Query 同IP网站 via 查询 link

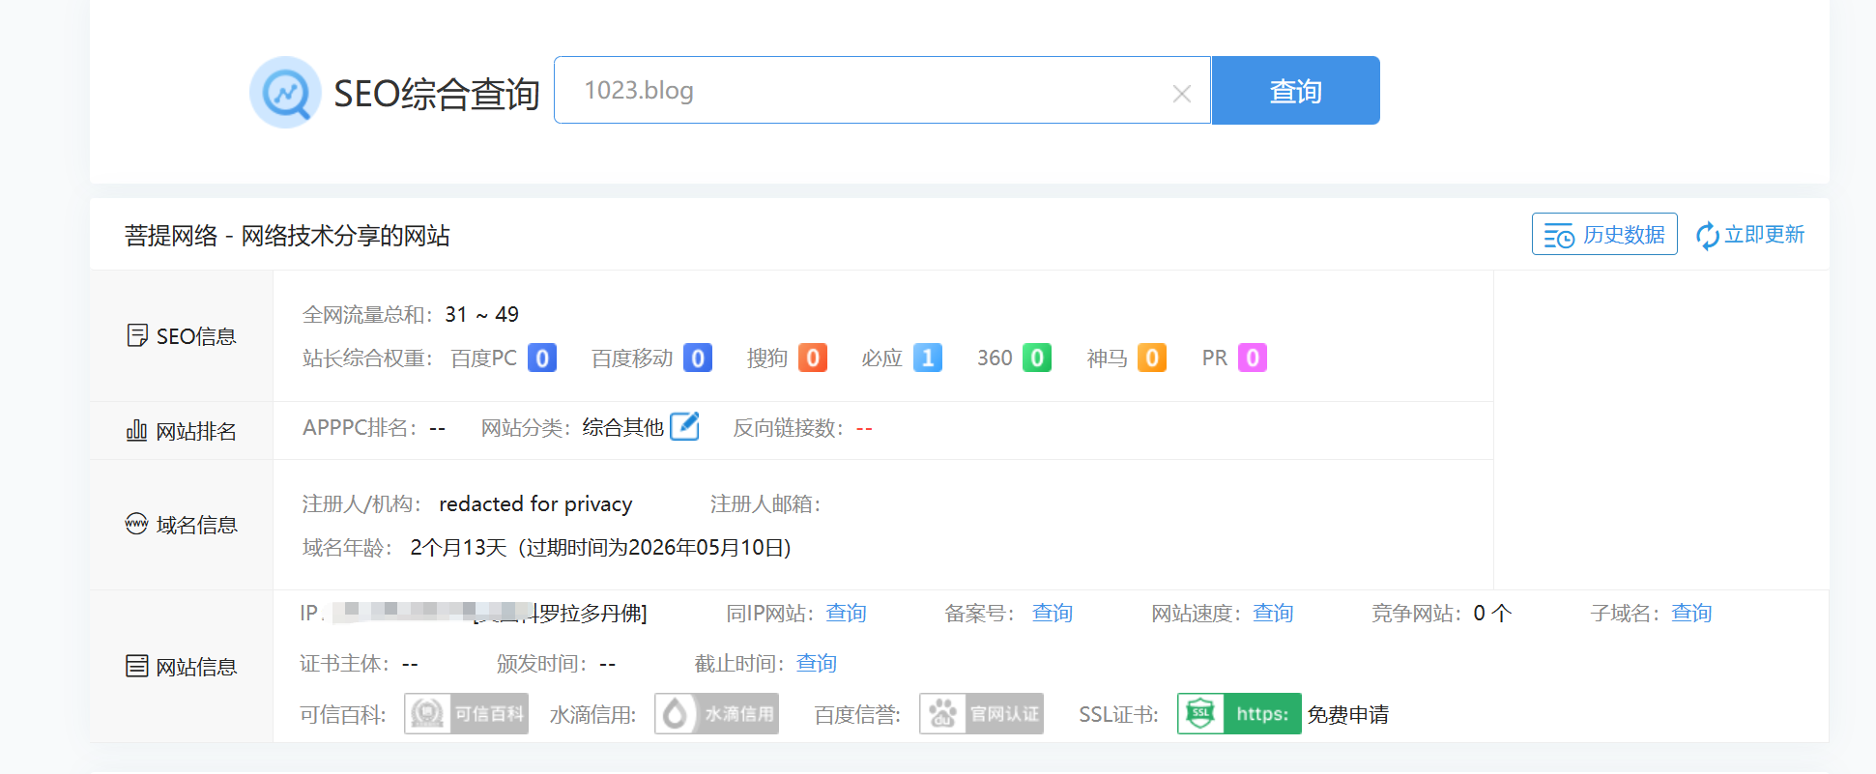[846, 614]
